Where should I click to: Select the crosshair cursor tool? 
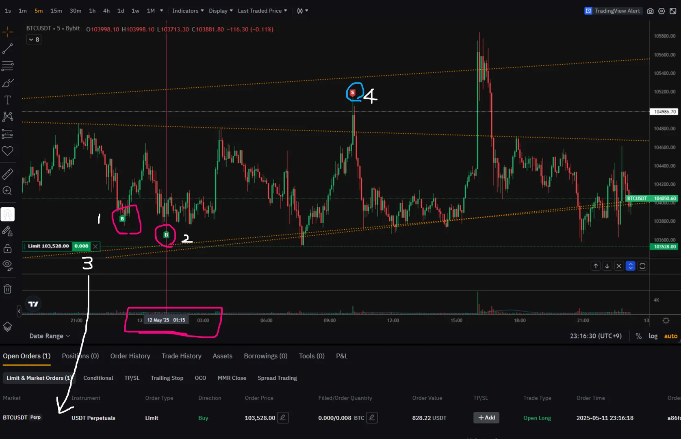coord(8,32)
